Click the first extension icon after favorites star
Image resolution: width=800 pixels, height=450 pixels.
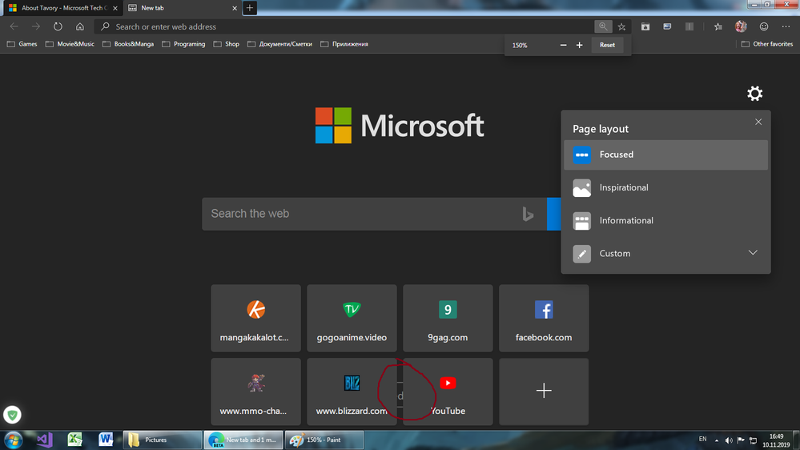(645, 26)
